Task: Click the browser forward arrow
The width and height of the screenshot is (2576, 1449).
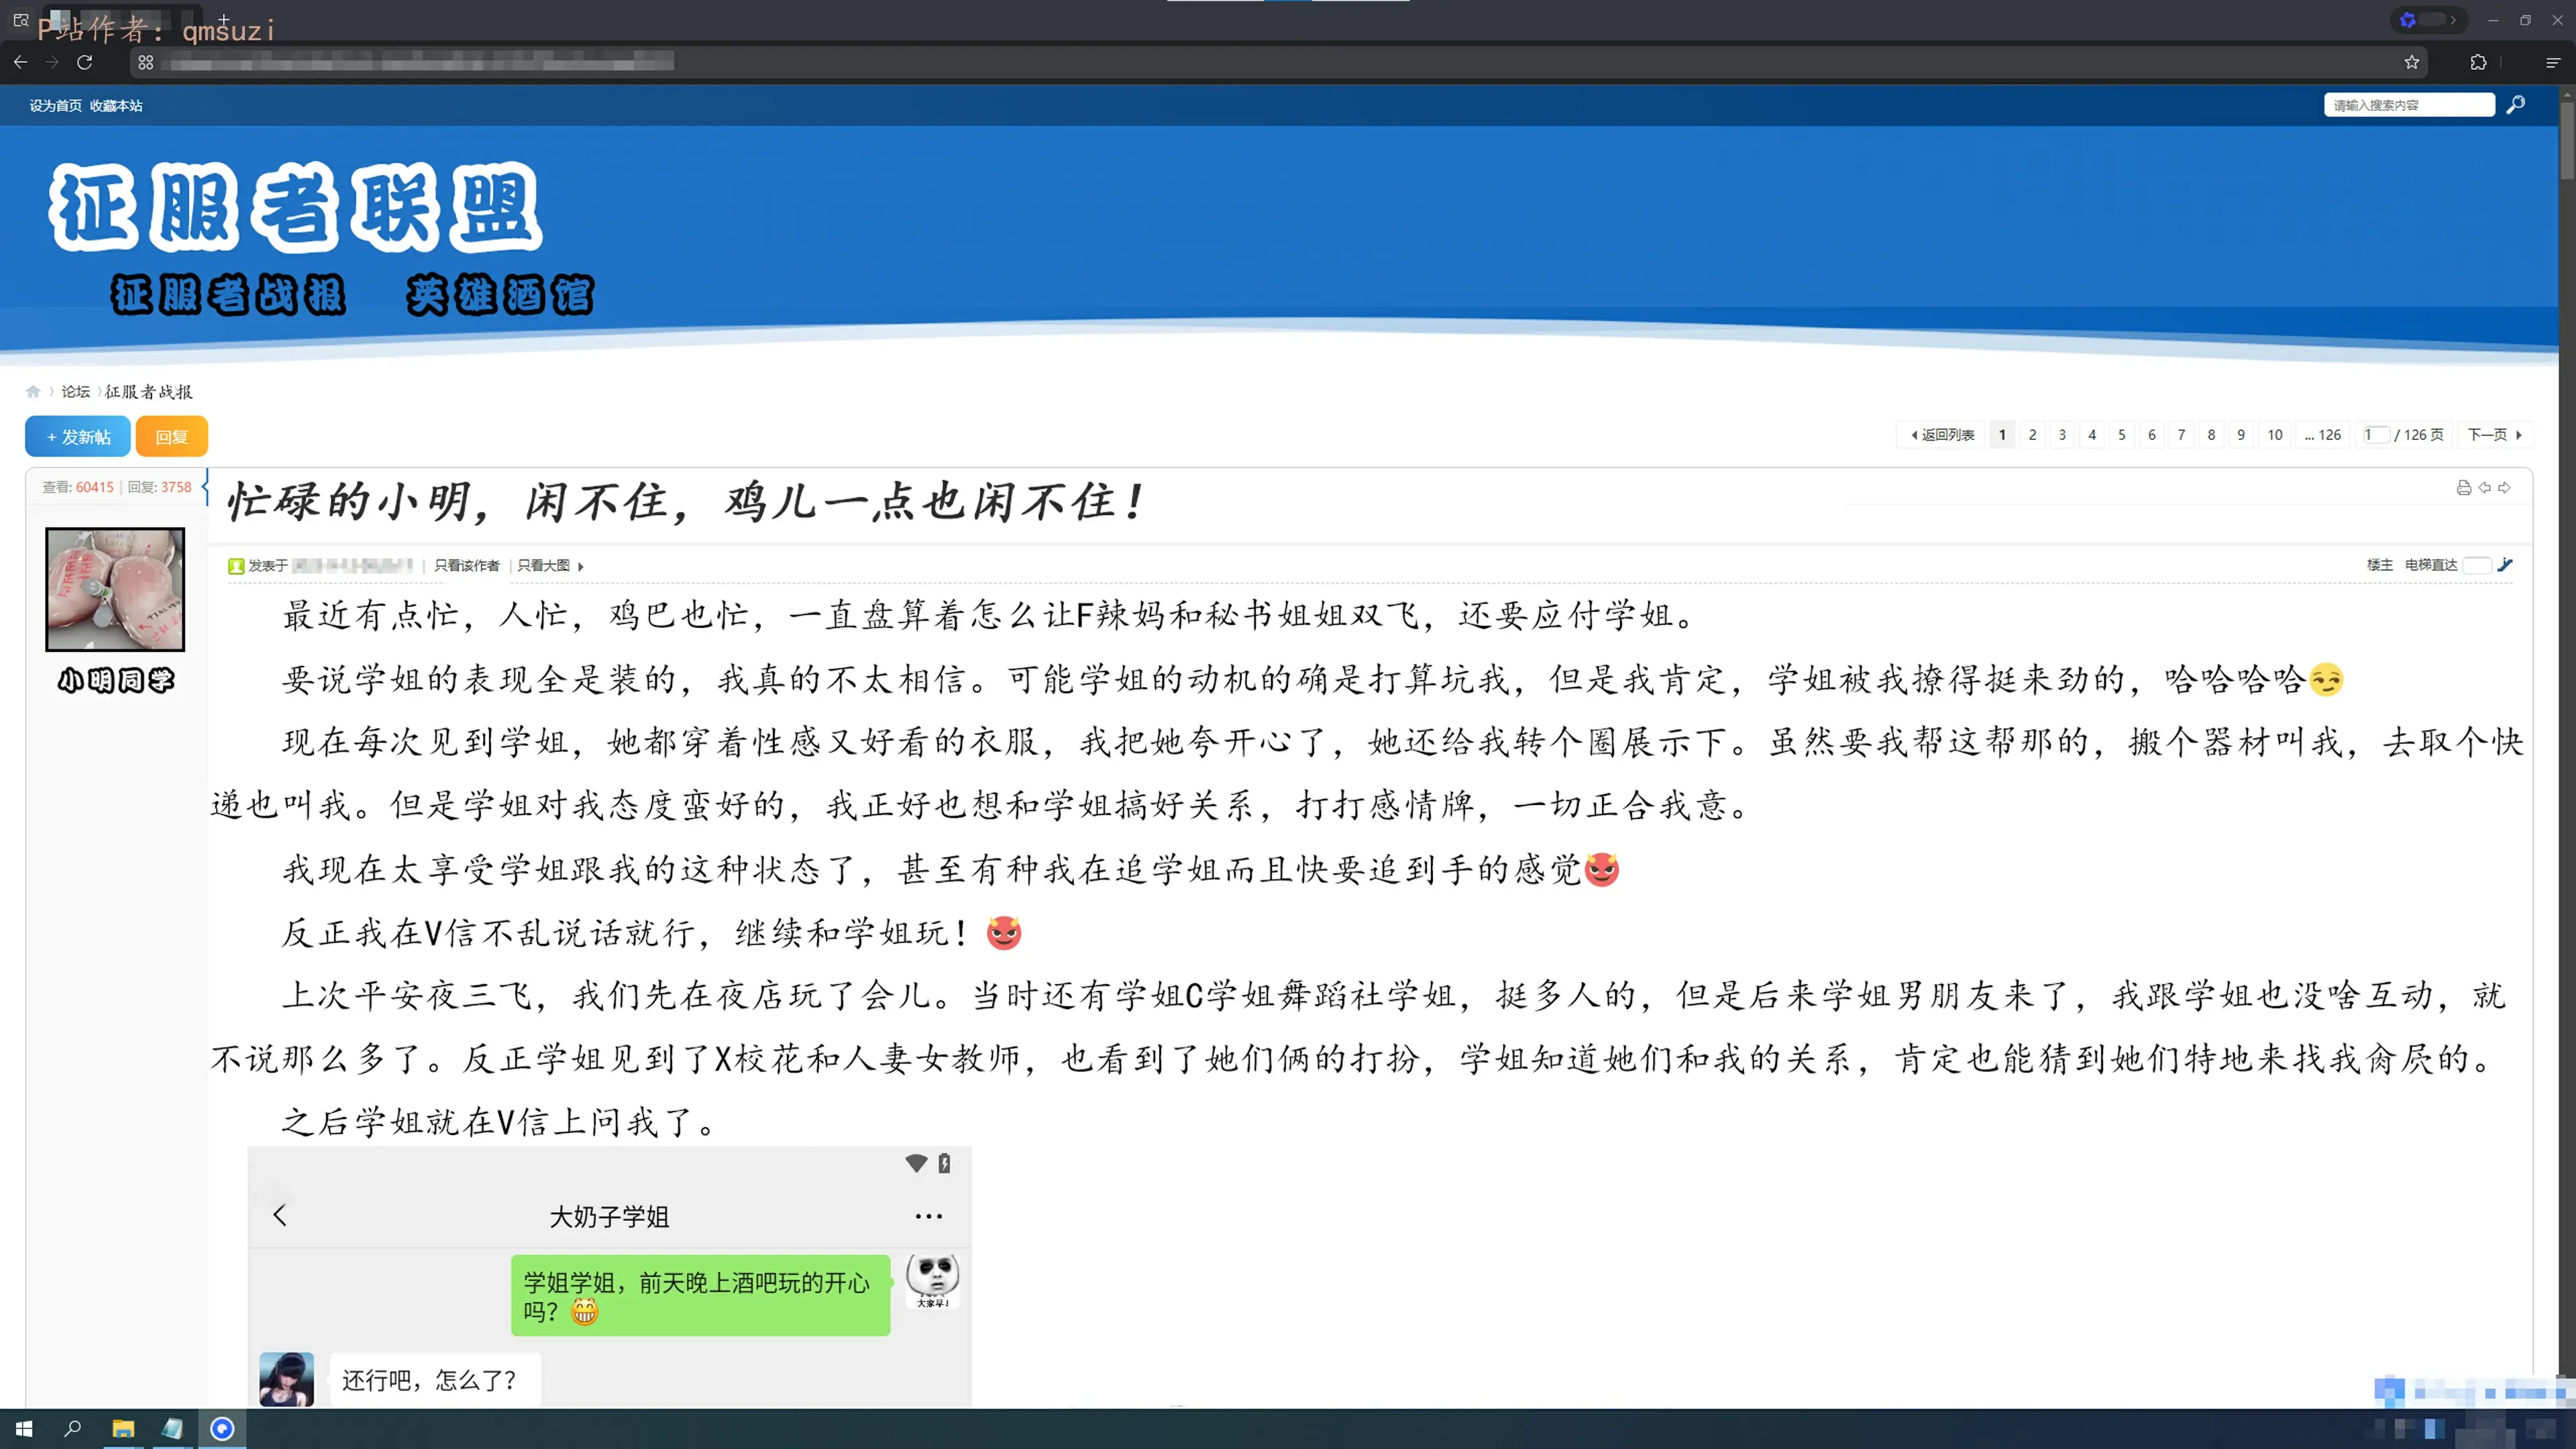Action: tap(52, 62)
